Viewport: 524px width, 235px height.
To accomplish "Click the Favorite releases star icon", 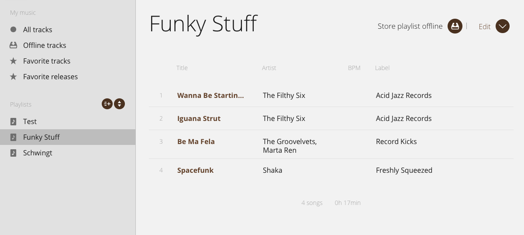I will pos(14,77).
